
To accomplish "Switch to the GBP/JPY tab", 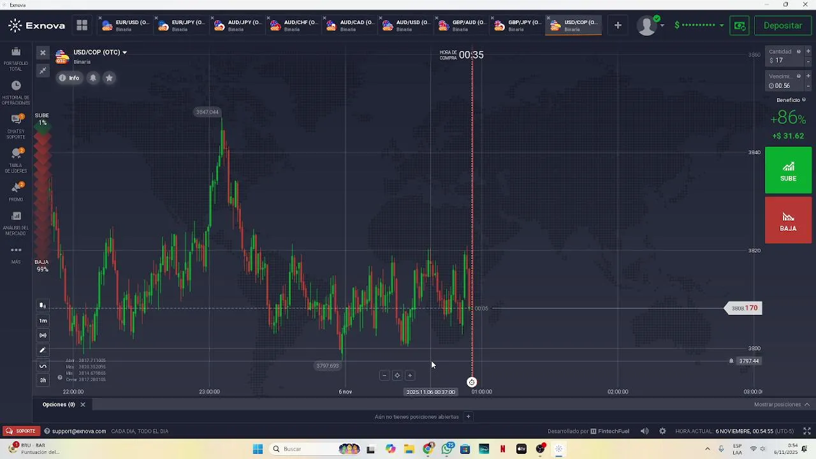I will 518,25.
